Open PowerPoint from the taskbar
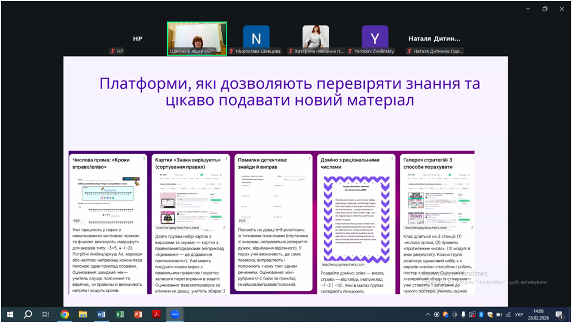 click(x=138, y=315)
